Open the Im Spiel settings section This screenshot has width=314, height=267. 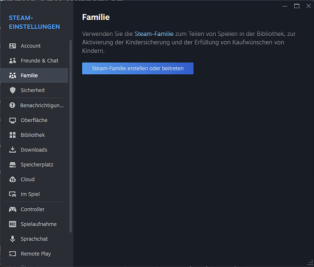(x=34, y=194)
